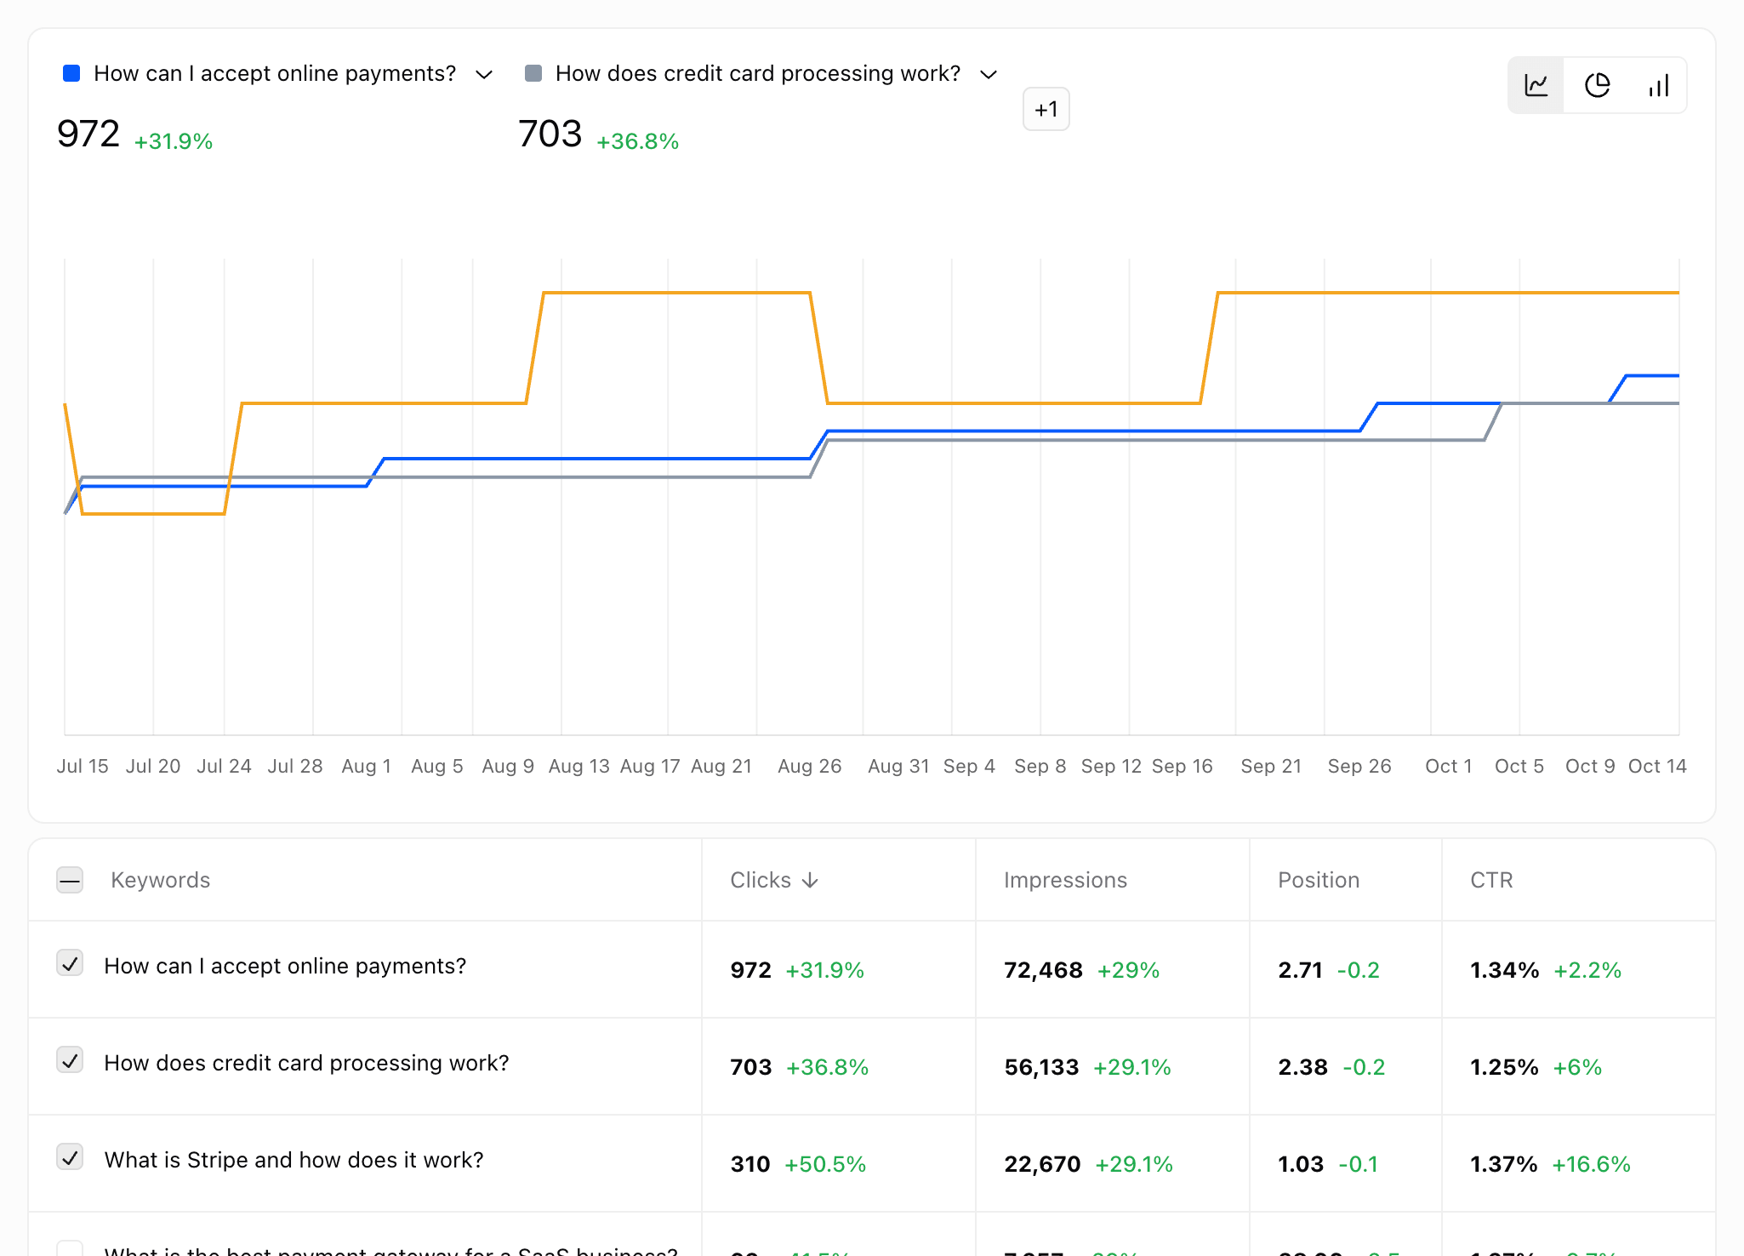Uncheck 'How can I accept online payments?' row
The height and width of the screenshot is (1256, 1744).
tap(70, 963)
